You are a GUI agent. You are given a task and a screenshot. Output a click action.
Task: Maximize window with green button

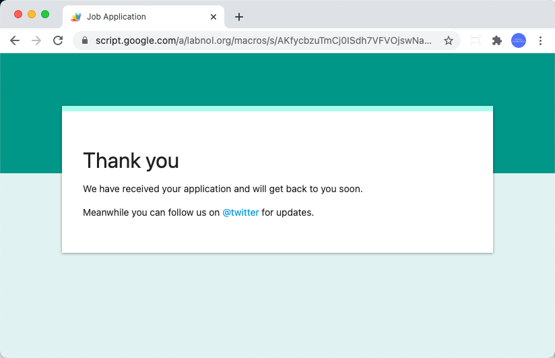45,14
